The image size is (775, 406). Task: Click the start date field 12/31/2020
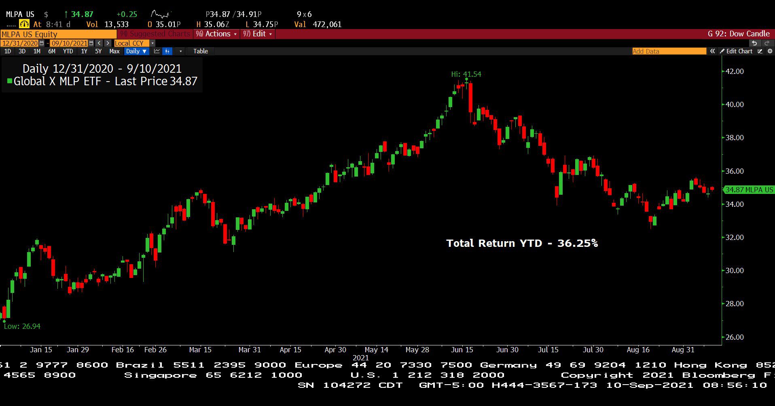19,43
